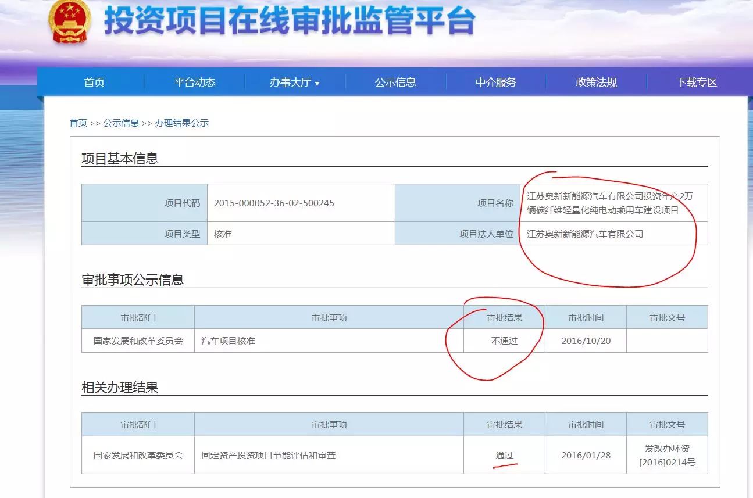
Task: Click document number 发改办环资[2016]0214号
Action: pos(667,456)
